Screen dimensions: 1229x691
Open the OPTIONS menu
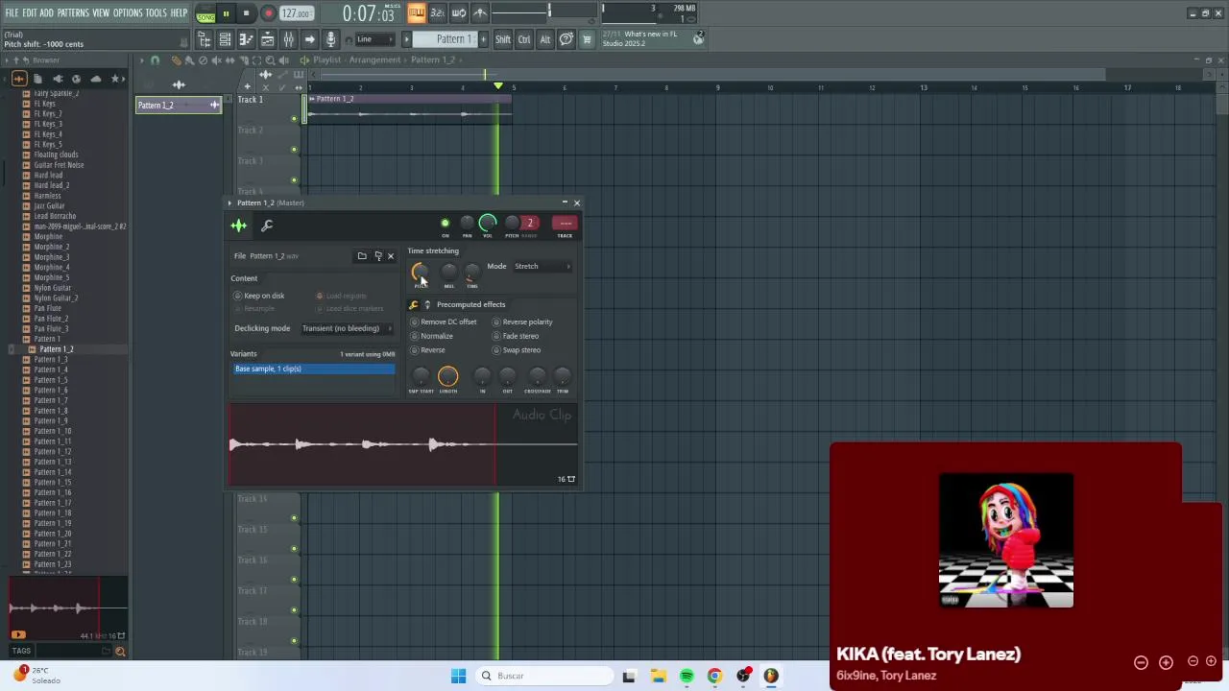click(x=127, y=13)
